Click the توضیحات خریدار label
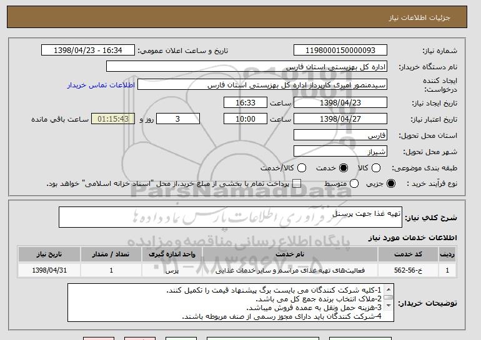The image size is (481, 340). coord(428,303)
